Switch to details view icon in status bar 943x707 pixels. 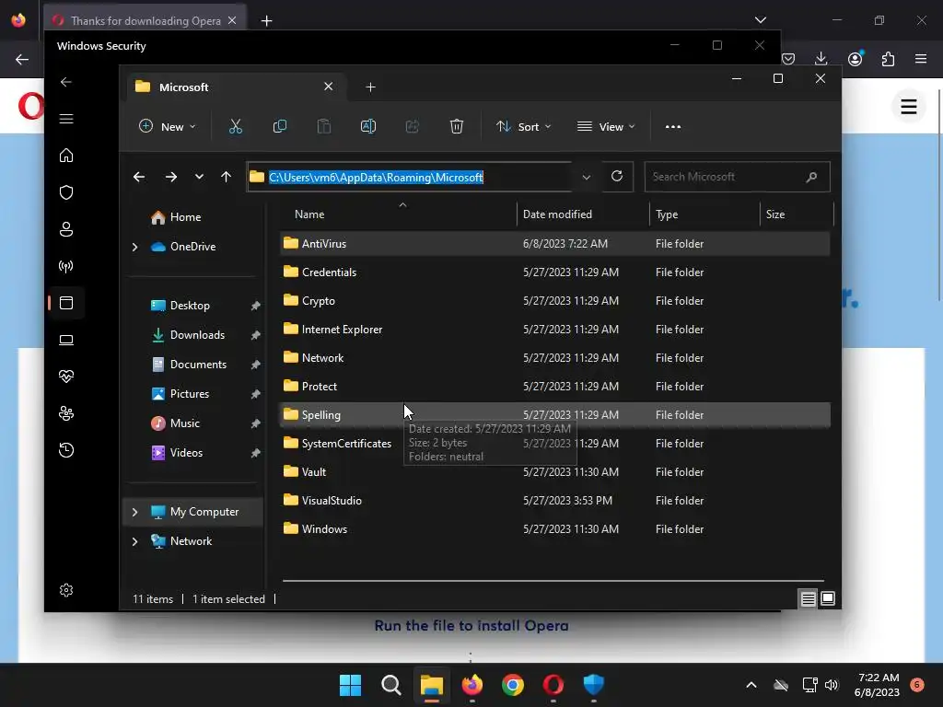pos(808,598)
